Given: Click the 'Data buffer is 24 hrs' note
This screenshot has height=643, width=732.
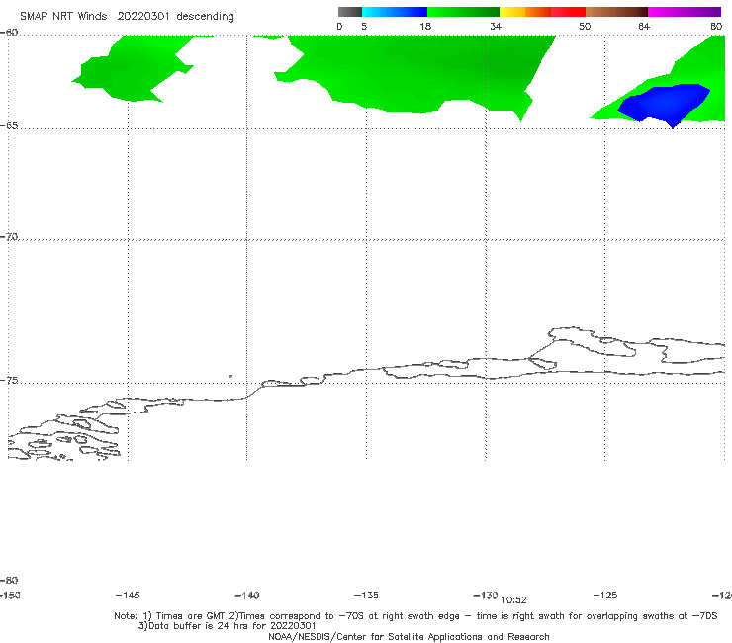Looking at the screenshot, I should (x=227, y=626).
